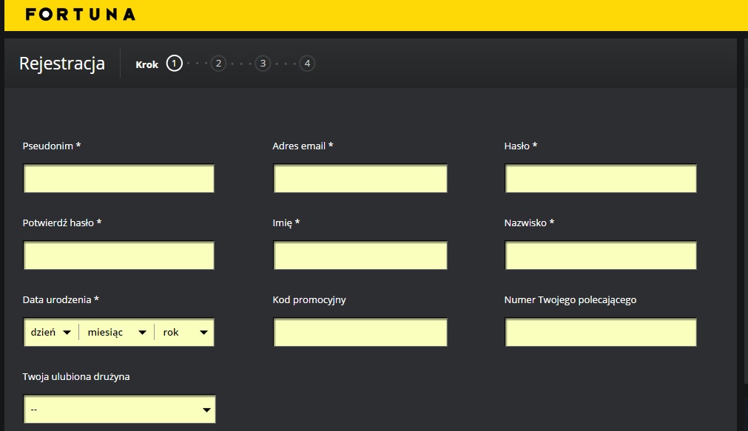This screenshot has width=748, height=431.
Task: Click the Rejestracja heading
Action: 62,64
